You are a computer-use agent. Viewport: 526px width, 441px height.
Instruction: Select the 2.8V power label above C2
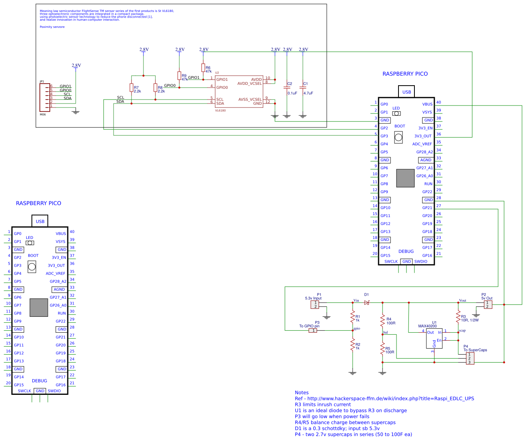(x=287, y=49)
